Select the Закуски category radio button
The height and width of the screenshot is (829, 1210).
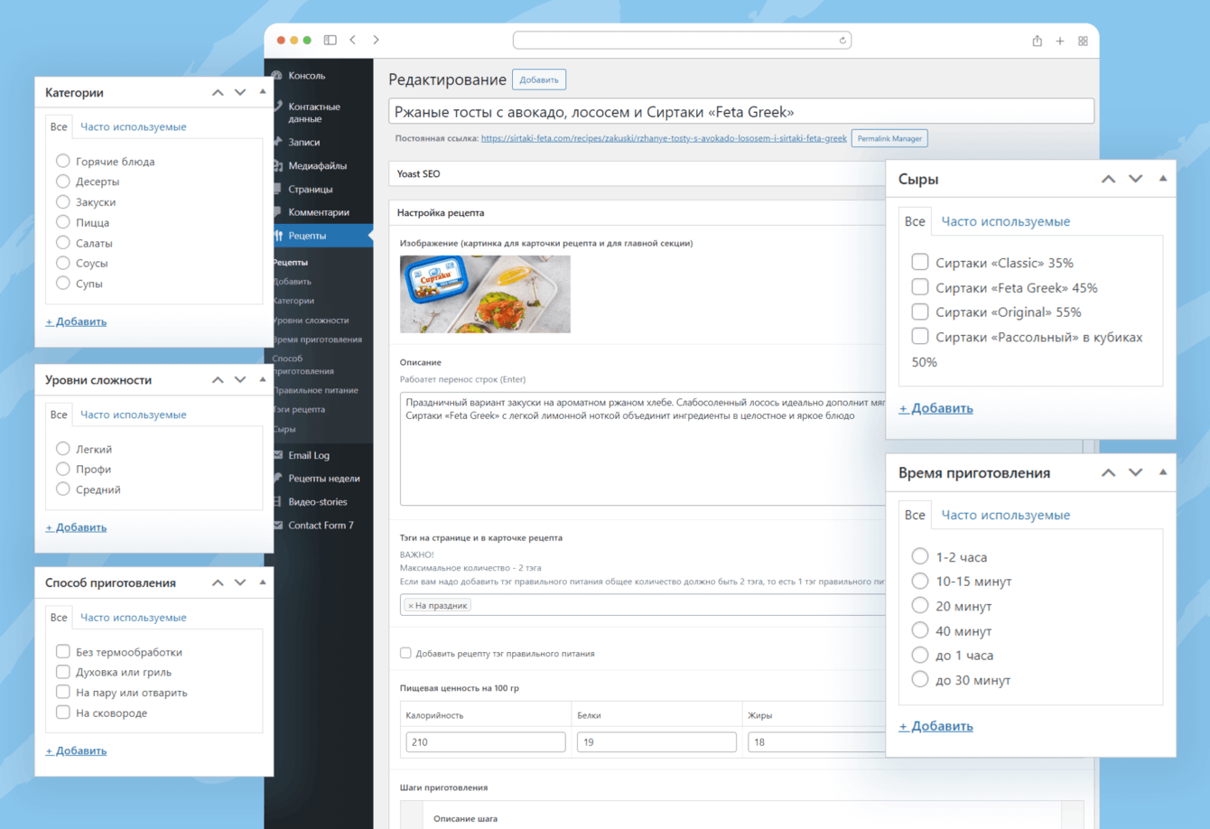tap(62, 201)
